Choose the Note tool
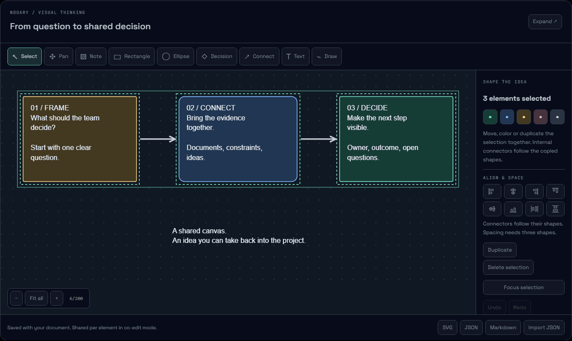 click(x=91, y=56)
